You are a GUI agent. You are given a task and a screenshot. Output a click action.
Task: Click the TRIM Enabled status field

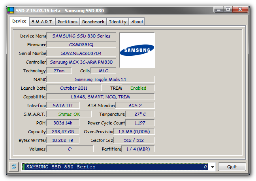(138, 88)
